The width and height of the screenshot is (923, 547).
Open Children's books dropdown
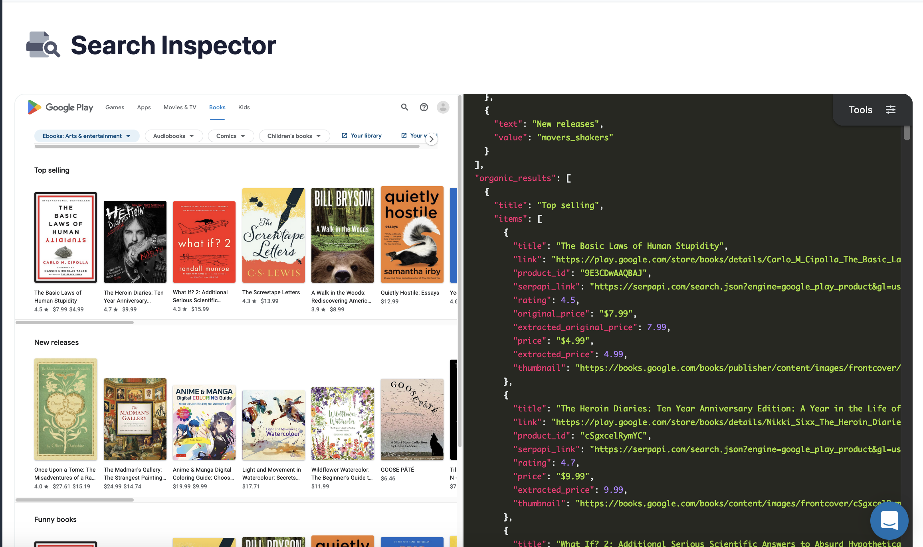tap(294, 136)
